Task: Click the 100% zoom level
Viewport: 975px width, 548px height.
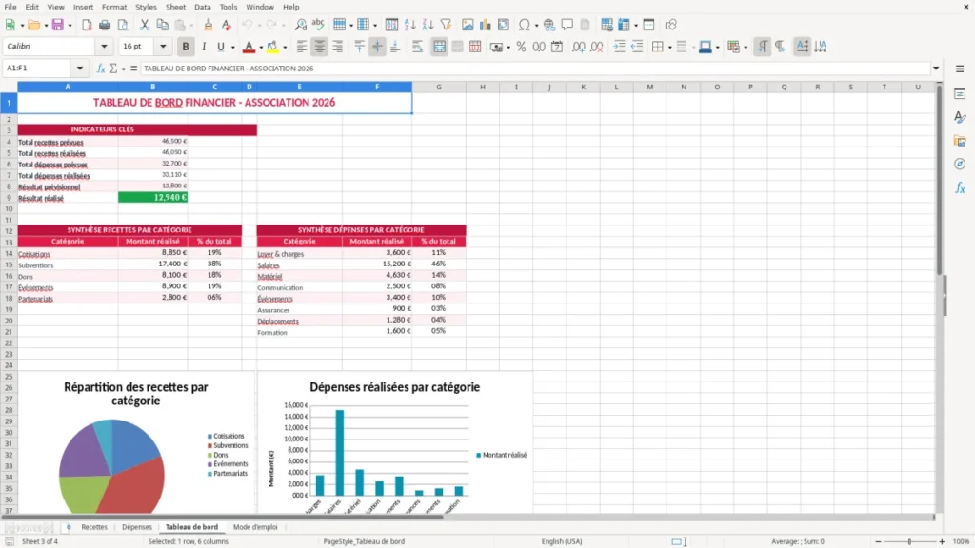Action: (x=962, y=541)
